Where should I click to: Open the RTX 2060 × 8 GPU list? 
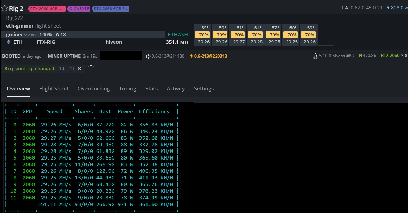point(393,55)
